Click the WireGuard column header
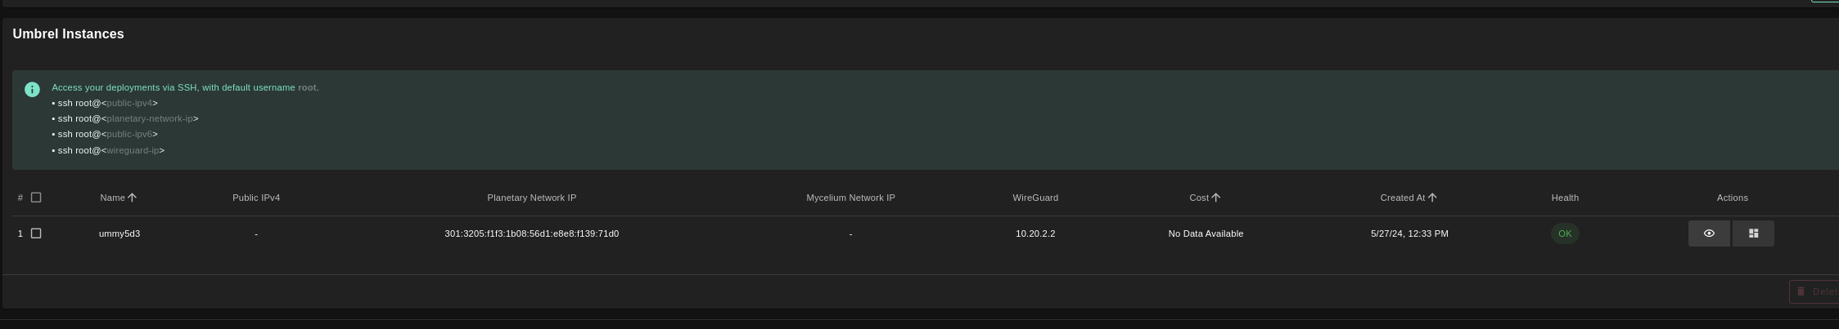This screenshot has height=329, width=1839. 1035,198
